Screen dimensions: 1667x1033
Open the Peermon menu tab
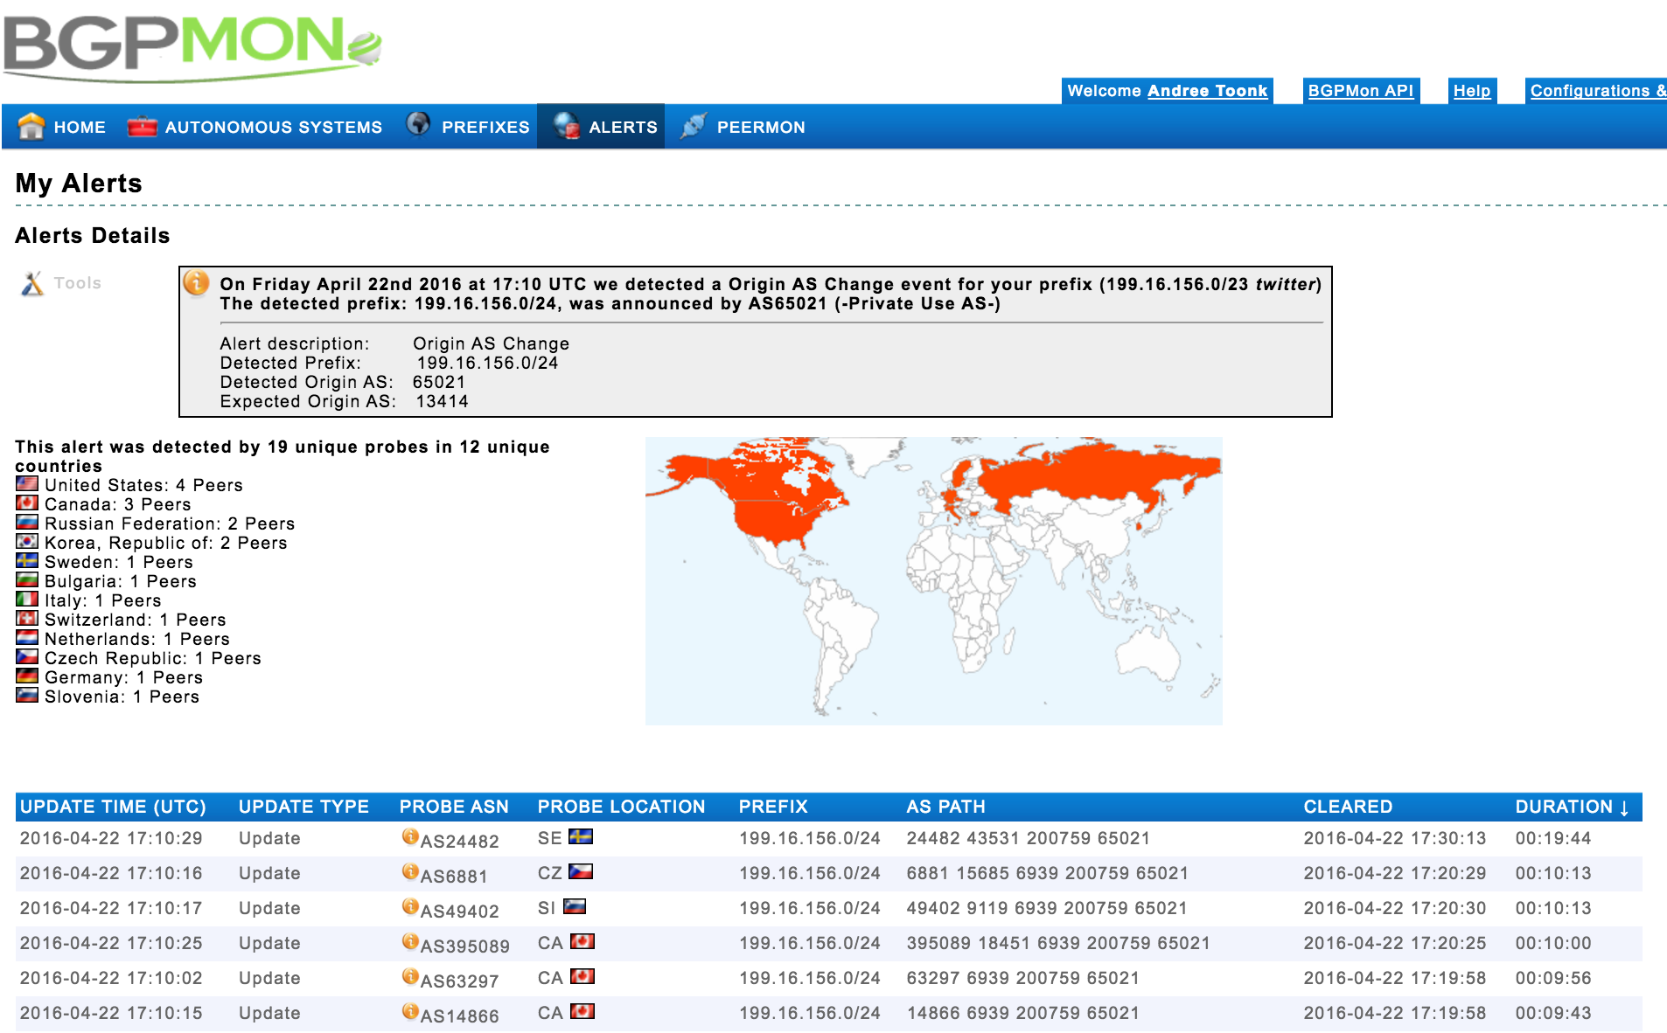tap(760, 128)
